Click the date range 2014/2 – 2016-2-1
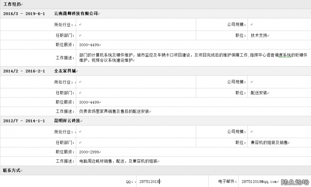 24,71
